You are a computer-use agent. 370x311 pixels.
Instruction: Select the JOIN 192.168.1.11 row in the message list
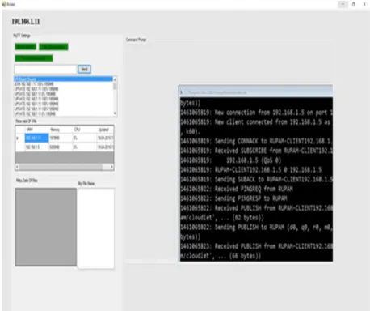pos(64,84)
